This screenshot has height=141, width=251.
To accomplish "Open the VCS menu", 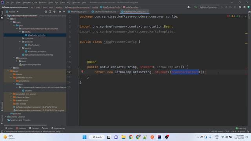I will coord(69,2).
